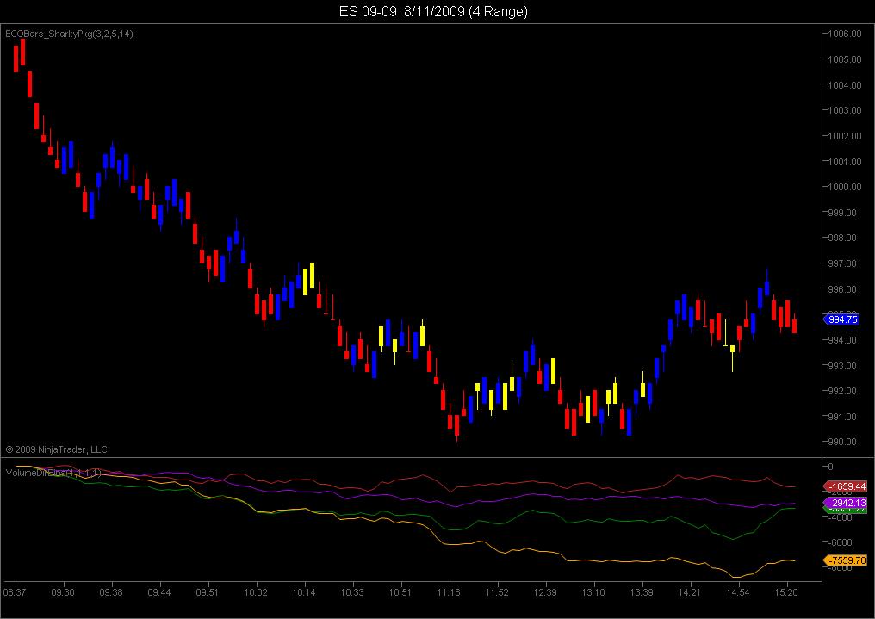
Task: Click the -6000 indicator axis label
Action: coord(840,542)
